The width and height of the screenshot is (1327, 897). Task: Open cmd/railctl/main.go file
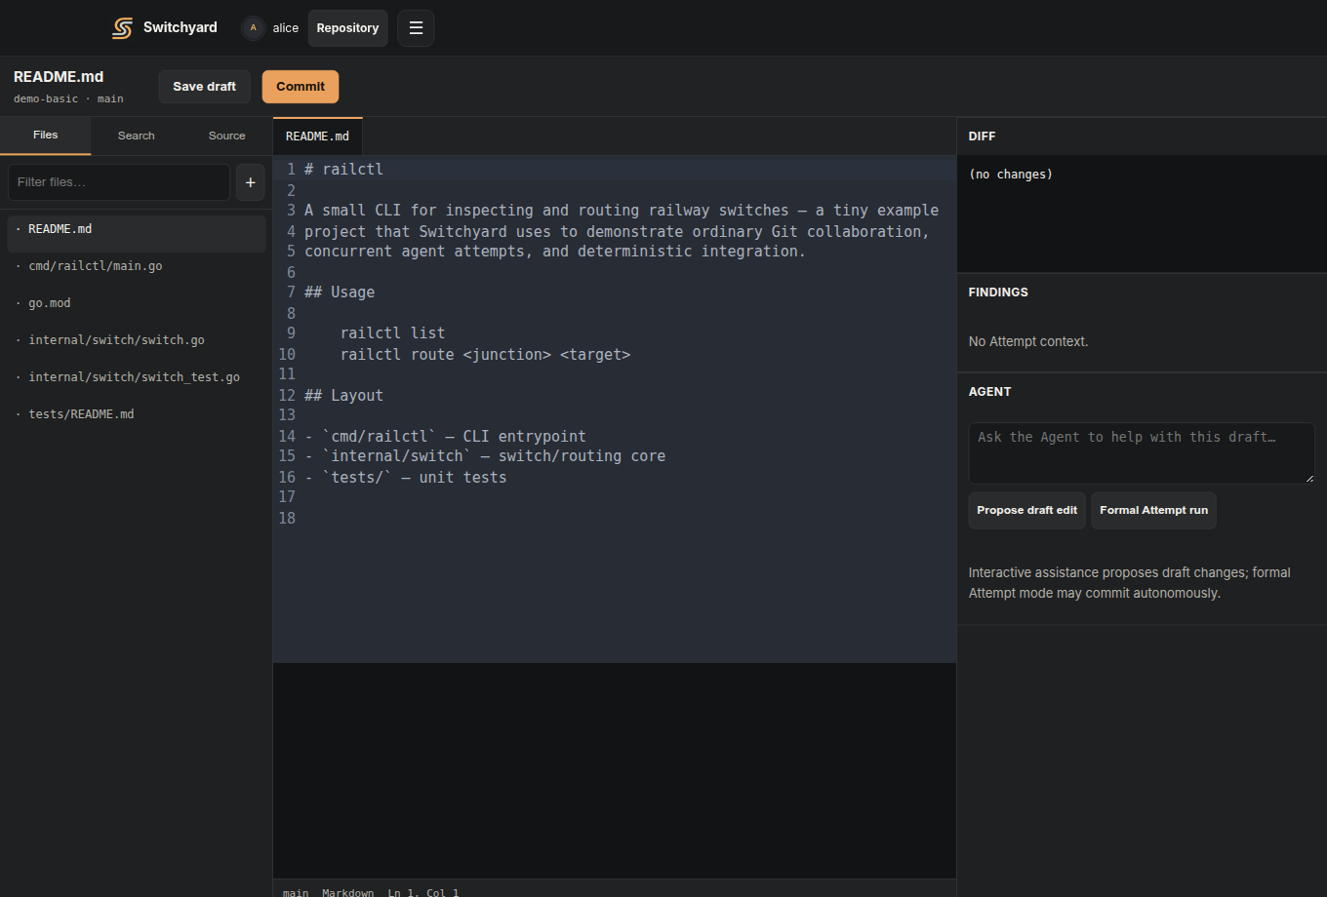click(137, 266)
